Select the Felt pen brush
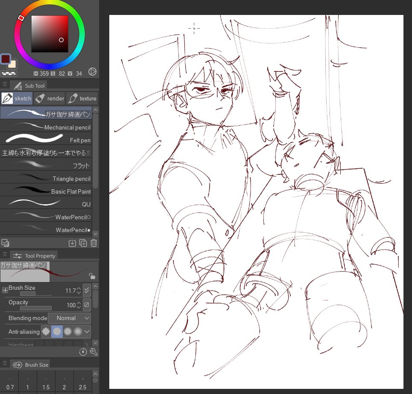Image resolution: width=412 pixels, height=394 pixels. (46, 139)
